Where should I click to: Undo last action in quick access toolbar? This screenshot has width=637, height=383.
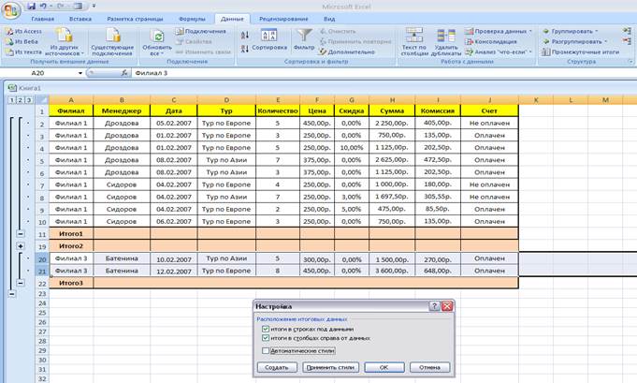click(43, 7)
